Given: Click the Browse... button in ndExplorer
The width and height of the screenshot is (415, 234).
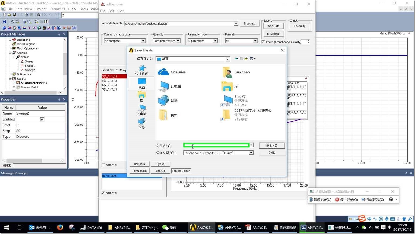Looking at the screenshot, I should click(x=250, y=23).
